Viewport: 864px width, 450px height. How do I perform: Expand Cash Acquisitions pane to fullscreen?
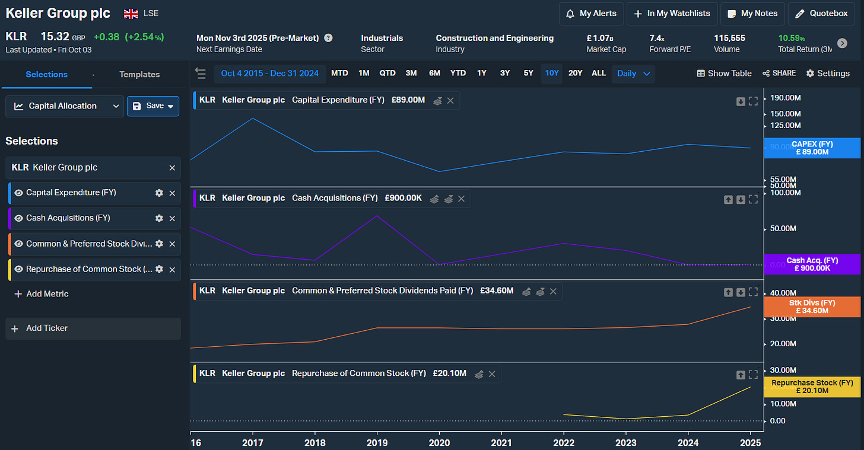click(x=753, y=200)
